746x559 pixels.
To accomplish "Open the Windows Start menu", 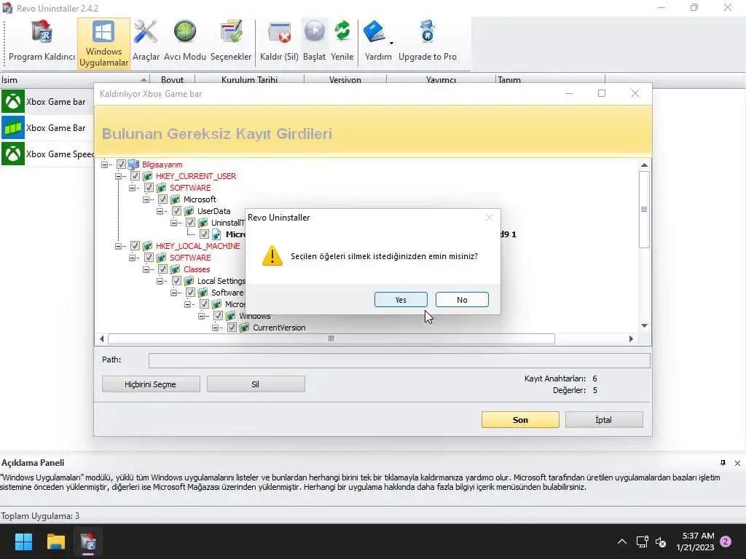I will (23, 542).
